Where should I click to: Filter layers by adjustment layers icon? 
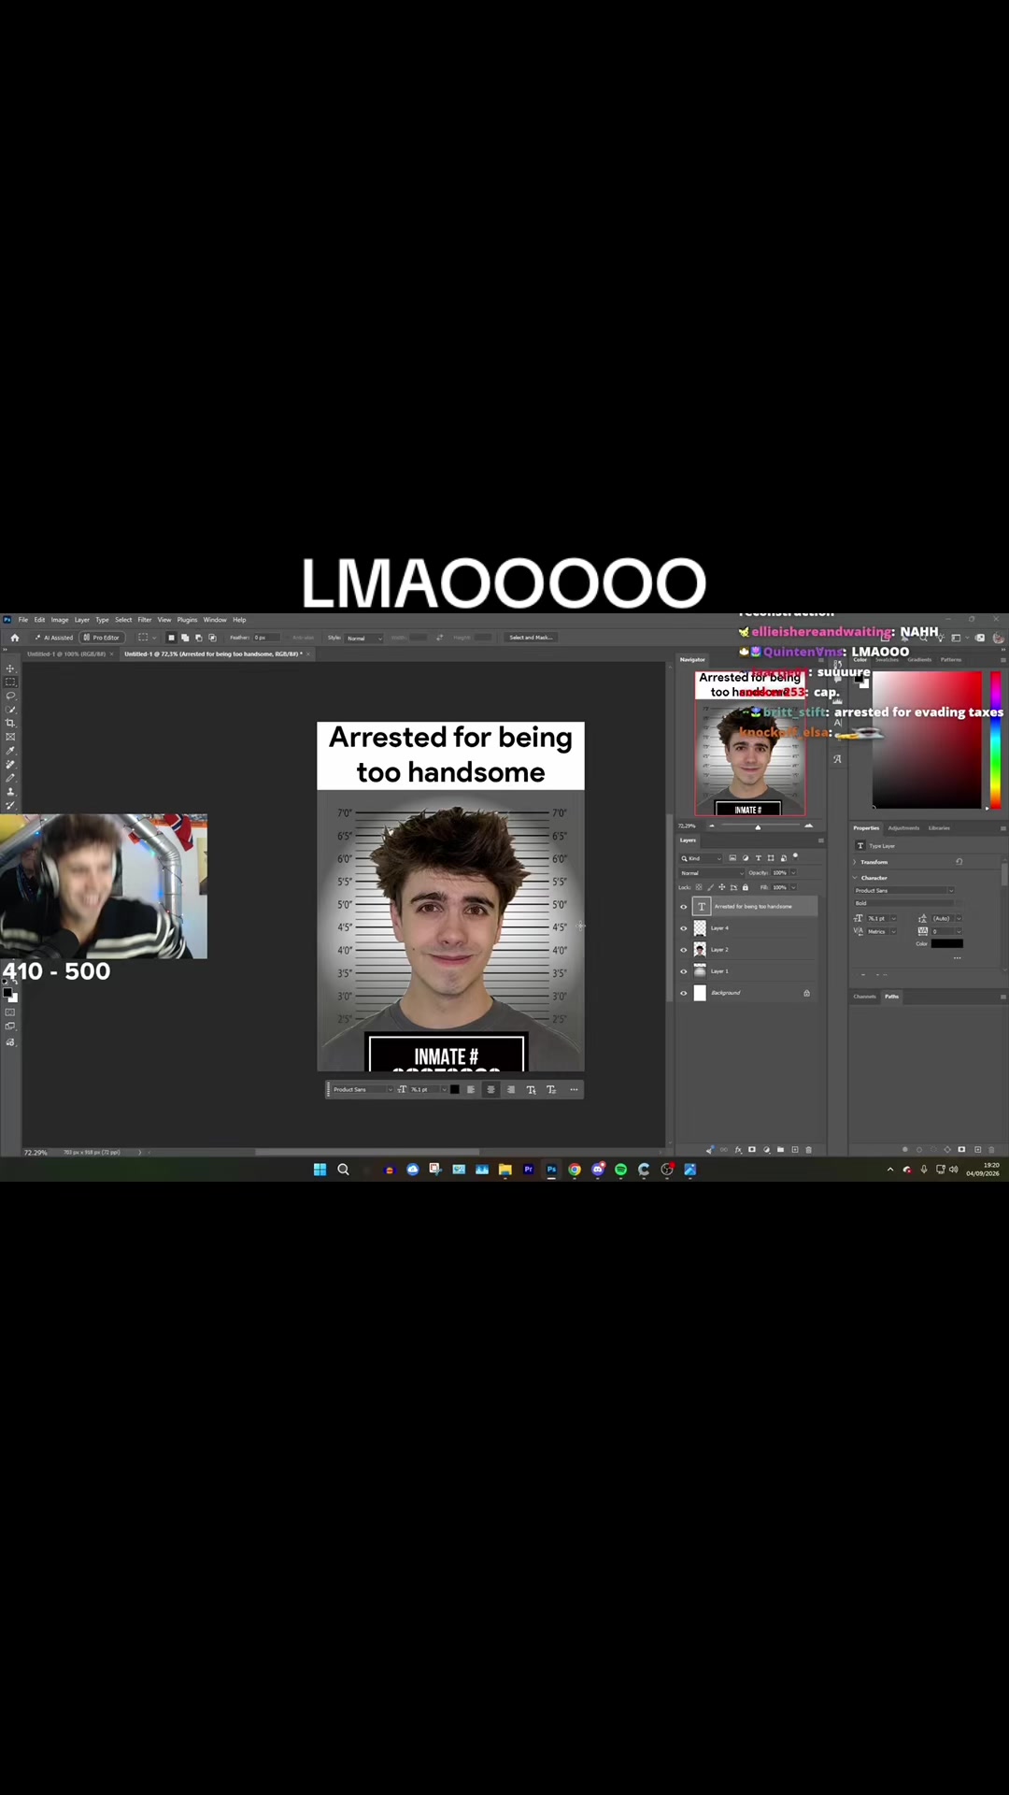tap(746, 858)
